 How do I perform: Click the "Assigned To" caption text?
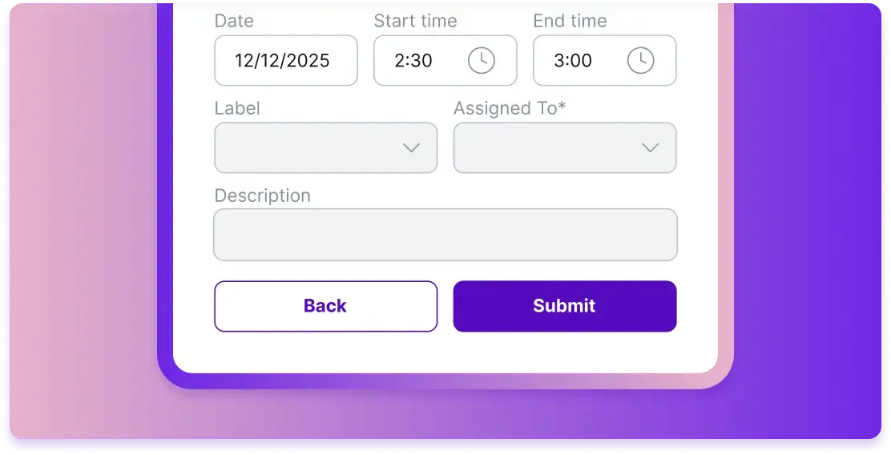[x=505, y=108]
